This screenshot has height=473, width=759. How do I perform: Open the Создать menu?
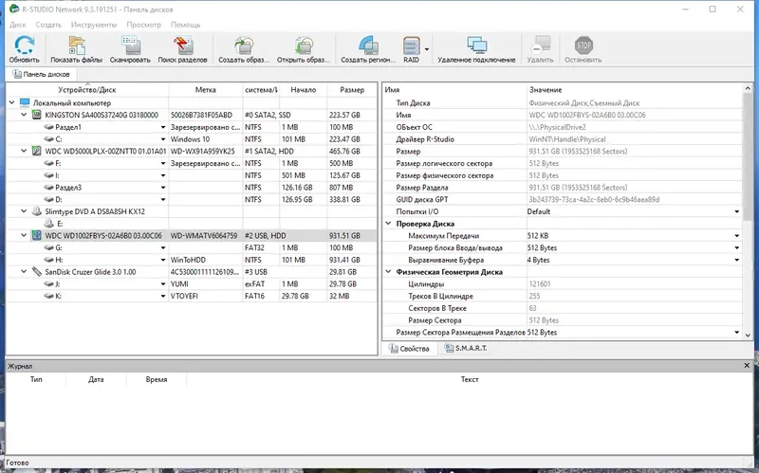point(48,25)
